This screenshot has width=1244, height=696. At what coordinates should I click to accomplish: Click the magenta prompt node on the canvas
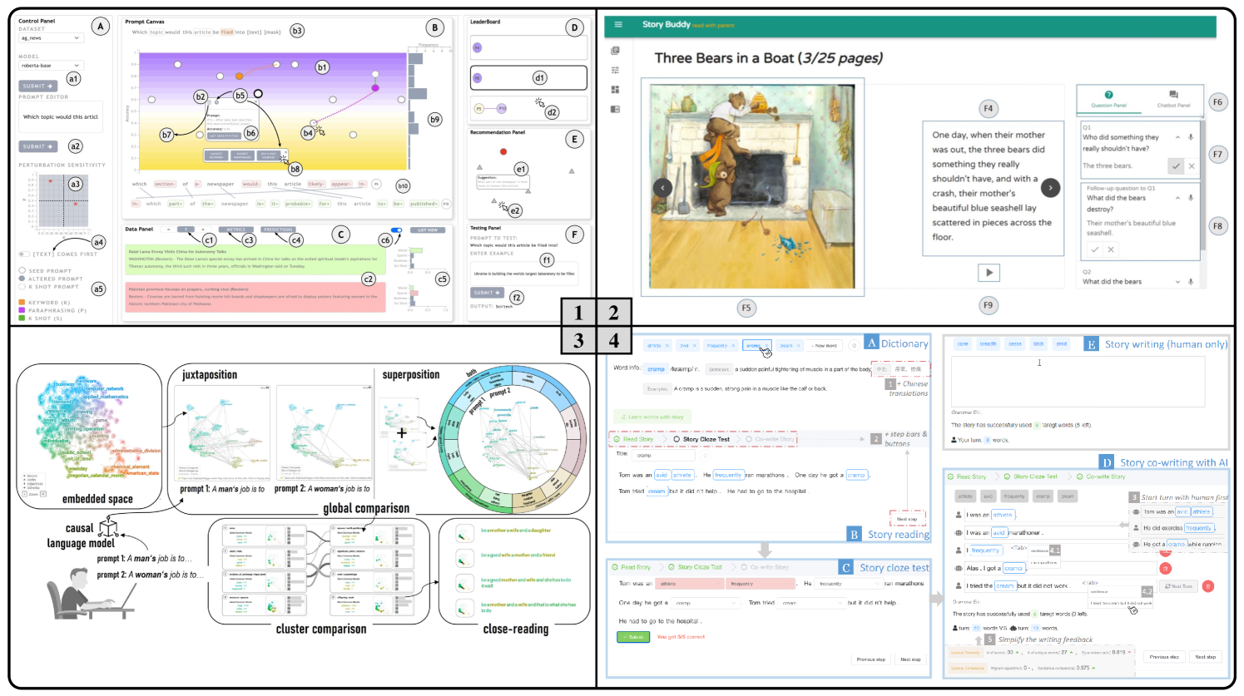point(375,87)
